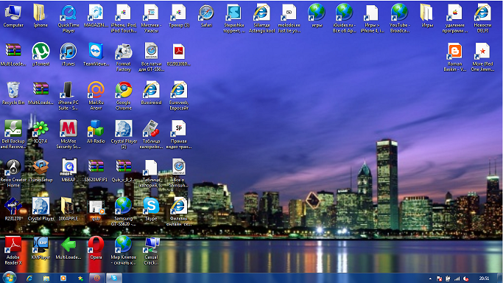Switch to Mail.Ru Agent taskbar button
Screen dimensions: 503x283
pyautogui.click(x=97, y=278)
